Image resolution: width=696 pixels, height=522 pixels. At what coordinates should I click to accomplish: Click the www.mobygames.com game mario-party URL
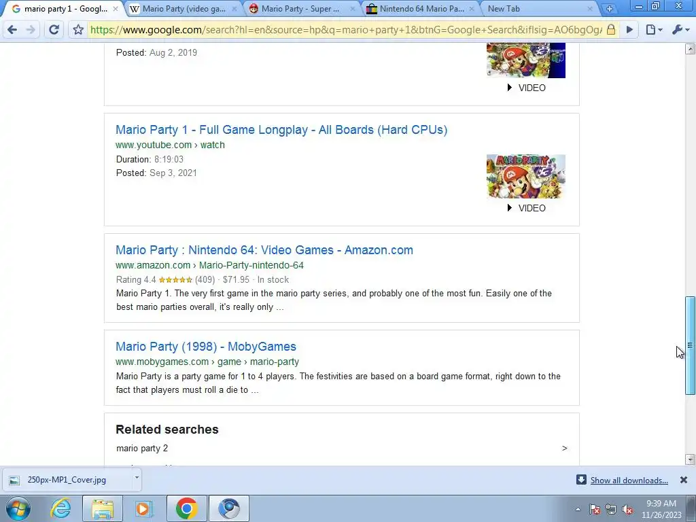[207, 362]
